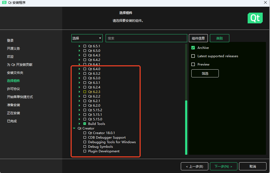Proceed with 下一步(N) button
The width and height of the screenshot is (270, 173).
(x=223, y=166)
